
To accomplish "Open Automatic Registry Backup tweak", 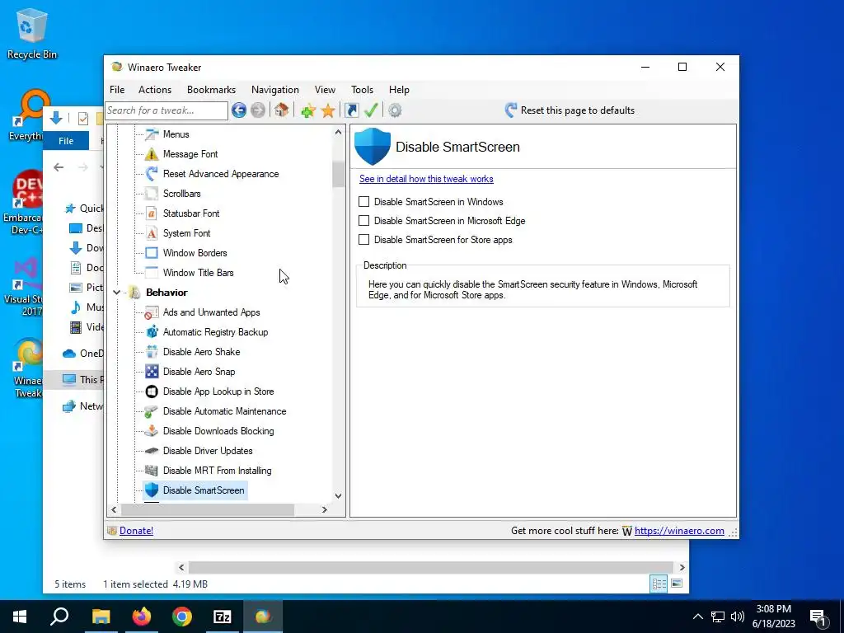I will [215, 332].
